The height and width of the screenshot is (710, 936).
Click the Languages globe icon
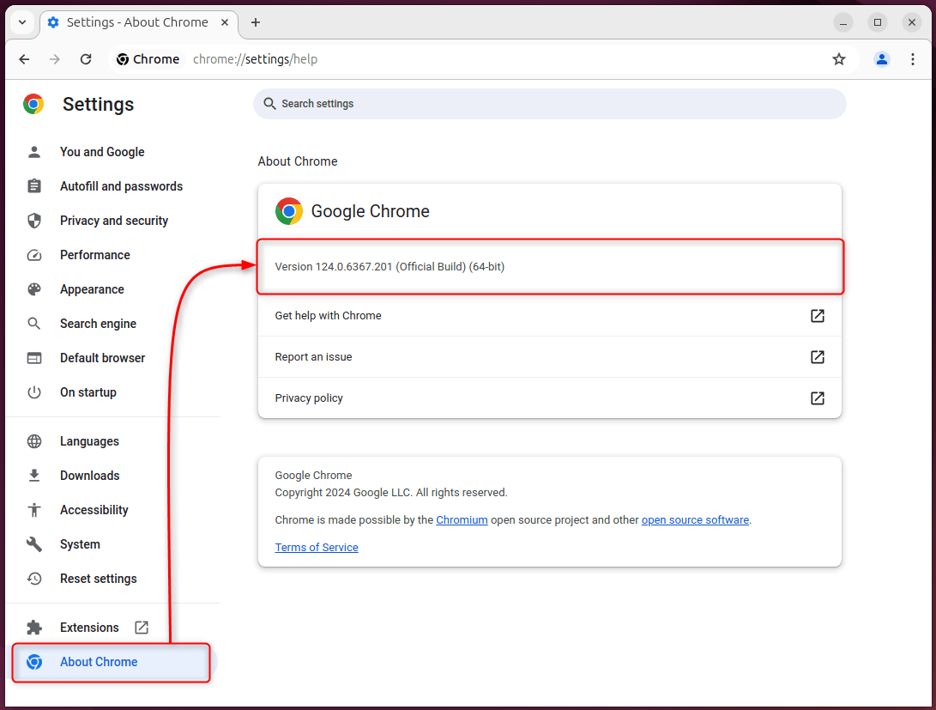click(x=34, y=441)
